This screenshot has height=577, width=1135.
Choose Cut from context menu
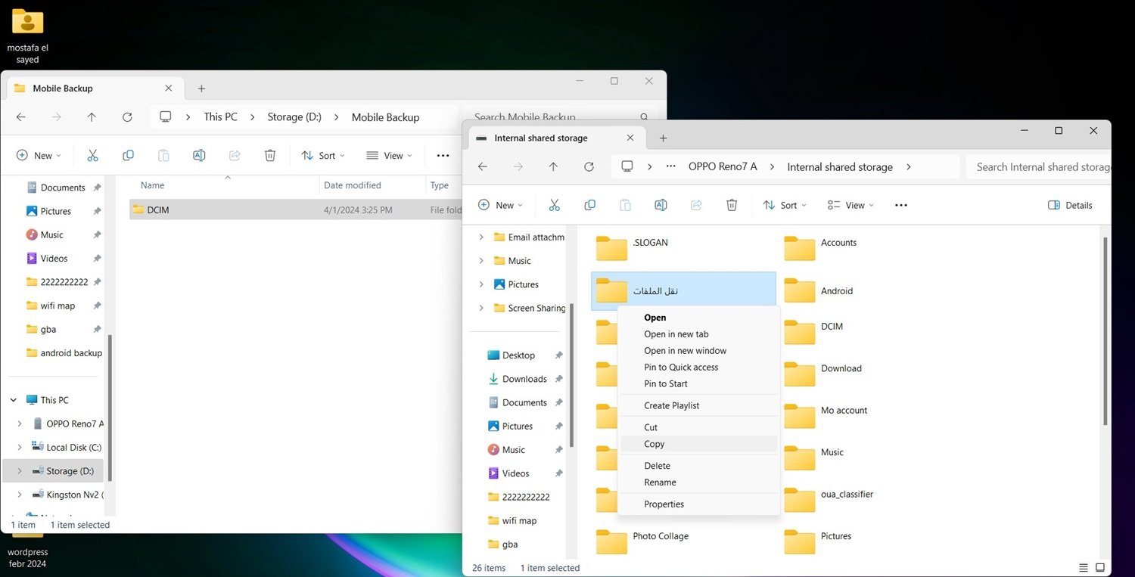point(698,427)
